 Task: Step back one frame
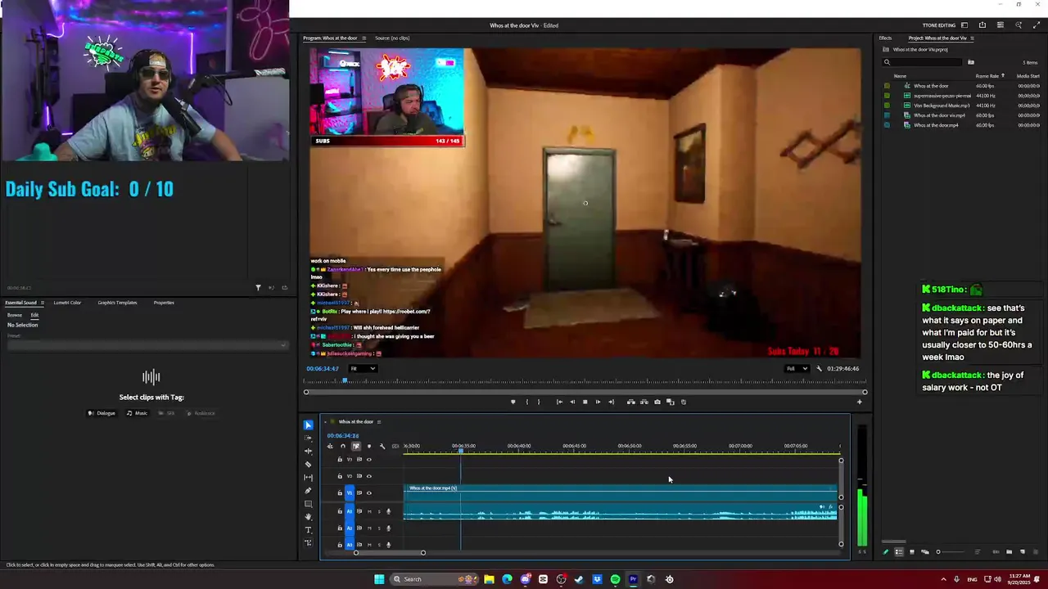point(572,402)
